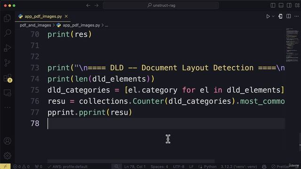Change UTF-8 file encoding
The height and width of the screenshot is (169, 301).
[x=179, y=167]
